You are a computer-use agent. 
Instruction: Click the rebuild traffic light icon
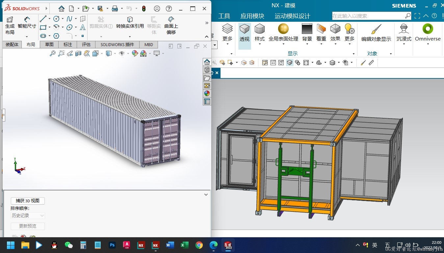coord(144,9)
